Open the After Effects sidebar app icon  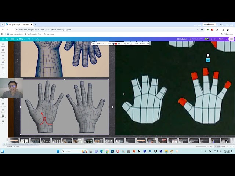3,105
